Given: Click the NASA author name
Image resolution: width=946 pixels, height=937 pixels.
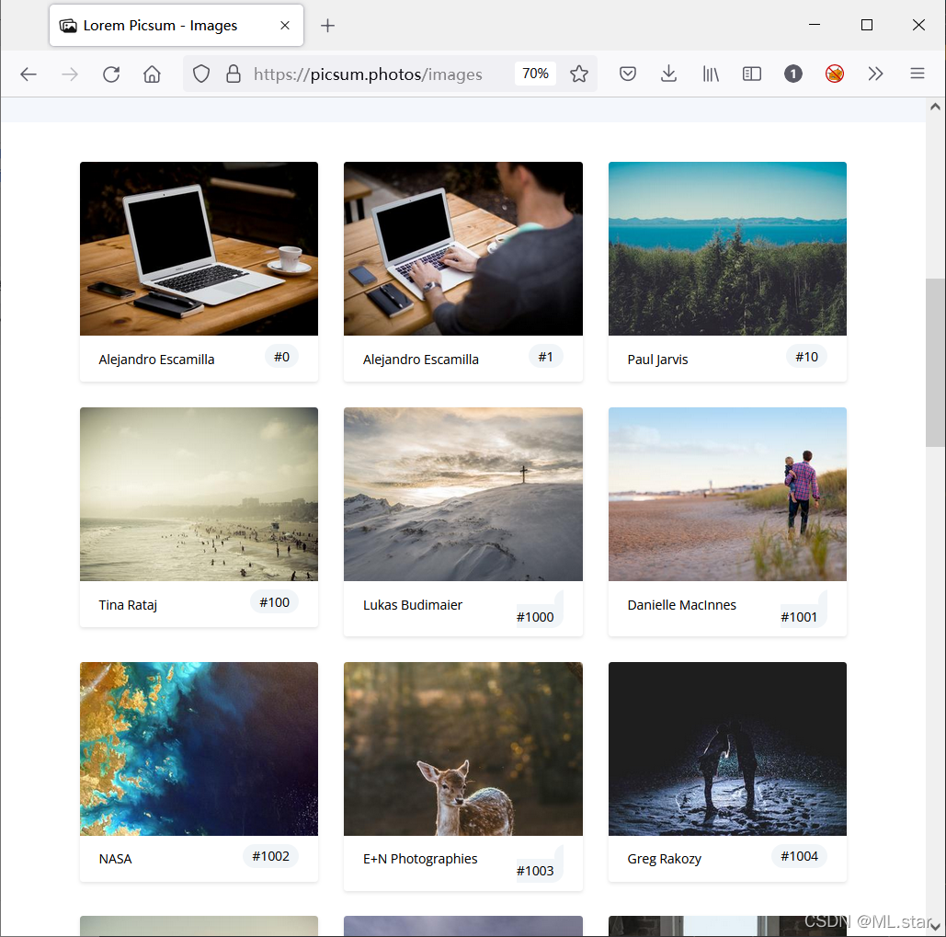Looking at the screenshot, I should (x=115, y=859).
